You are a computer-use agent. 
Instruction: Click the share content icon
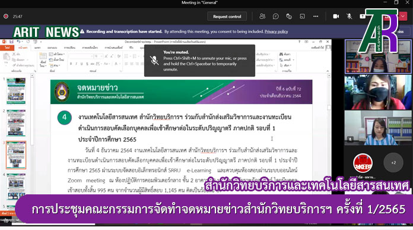point(363,17)
